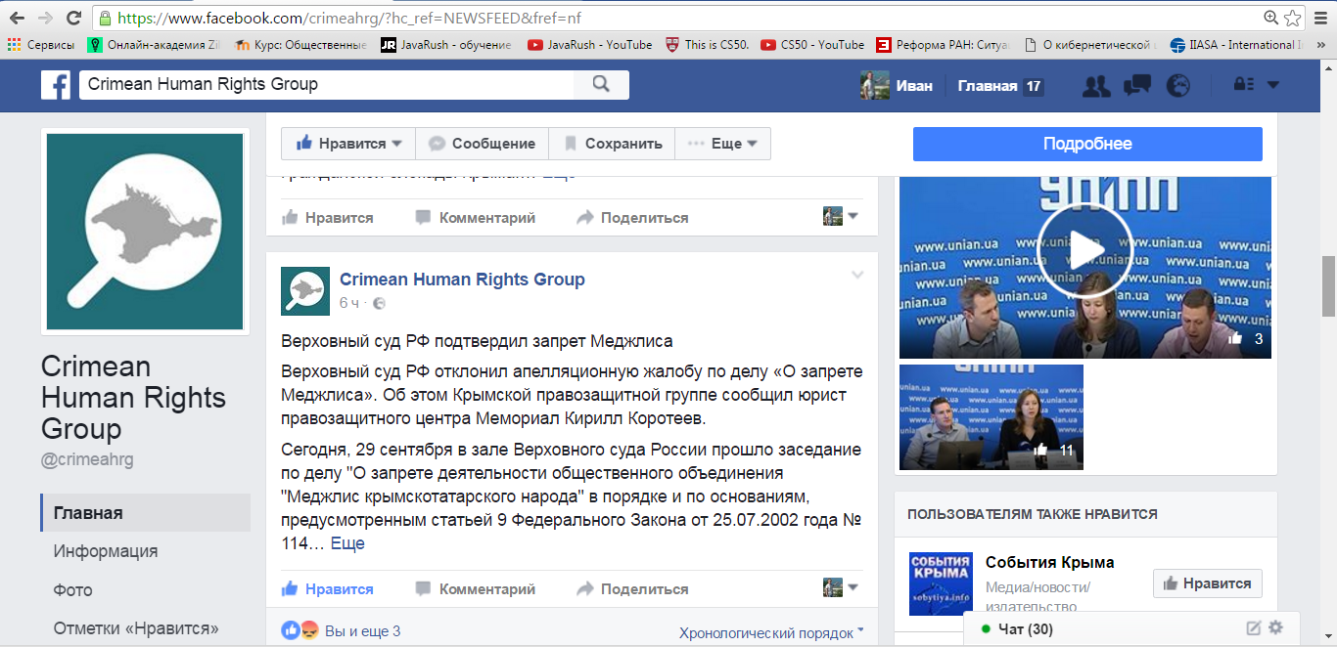Go to Главная home in the header
This screenshot has width=1337, height=647.
point(987,86)
